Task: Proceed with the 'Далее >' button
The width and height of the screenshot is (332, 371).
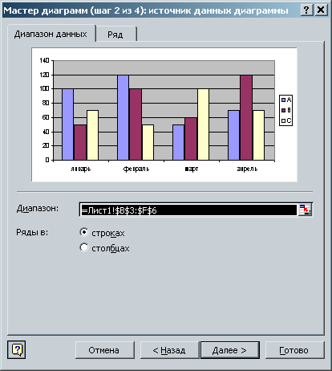Action: pyautogui.click(x=230, y=350)
